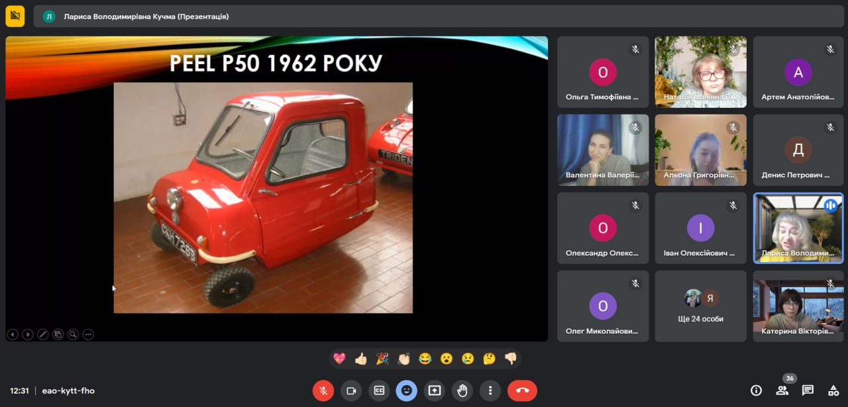
Task: Click the clock time 12:31
Action: [x=19, y=390]
